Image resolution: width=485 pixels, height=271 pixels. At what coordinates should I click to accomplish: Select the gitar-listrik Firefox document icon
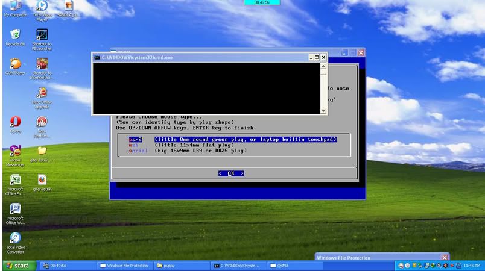click(x=42, y=182)
